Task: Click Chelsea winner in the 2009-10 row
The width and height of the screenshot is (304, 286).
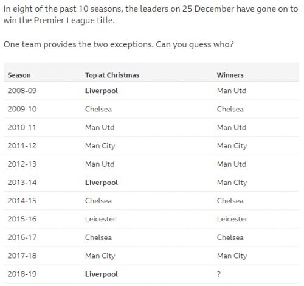Action: pyautogui.click(x=230, y=109)
